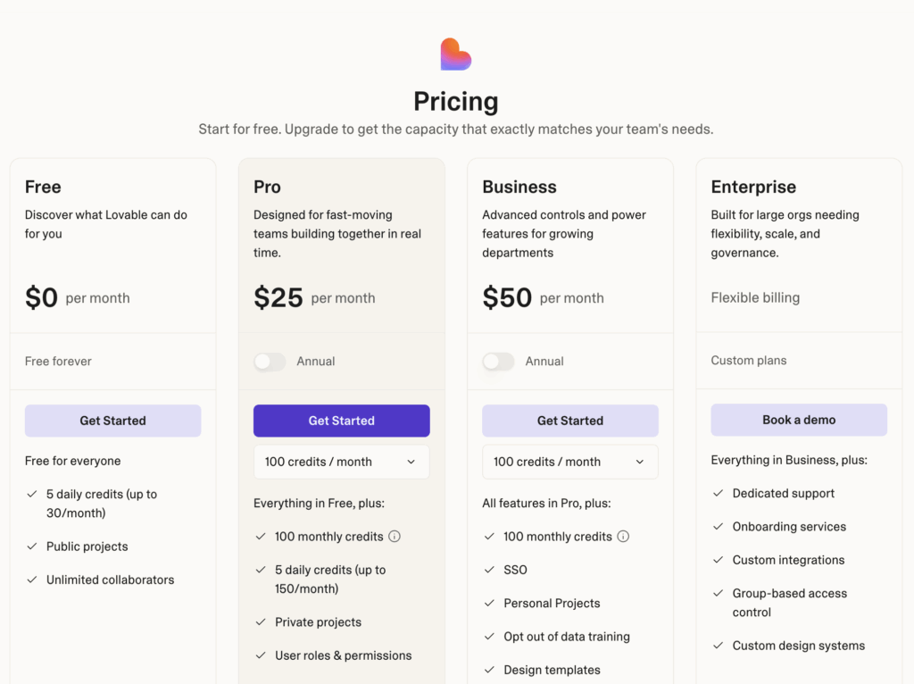This screenshot has height=684, width=914.
Task: Click info icon beside Pro monthly credits
Action: pyautogui.click(x=395, y=537)
